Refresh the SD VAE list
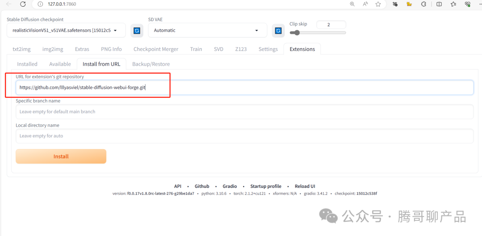 [x=278, y=31]
